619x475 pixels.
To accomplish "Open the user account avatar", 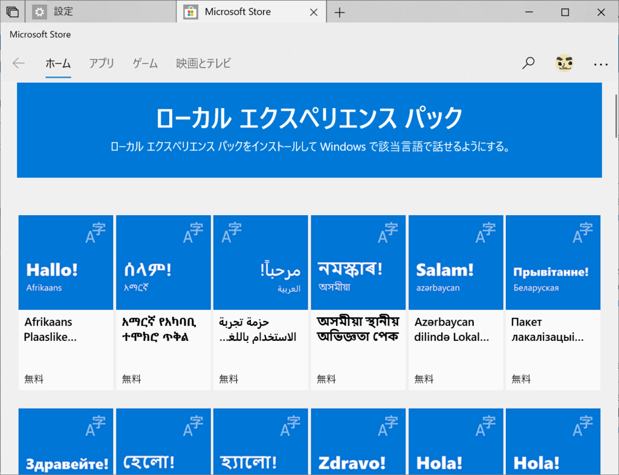I will tap(564, 63).
